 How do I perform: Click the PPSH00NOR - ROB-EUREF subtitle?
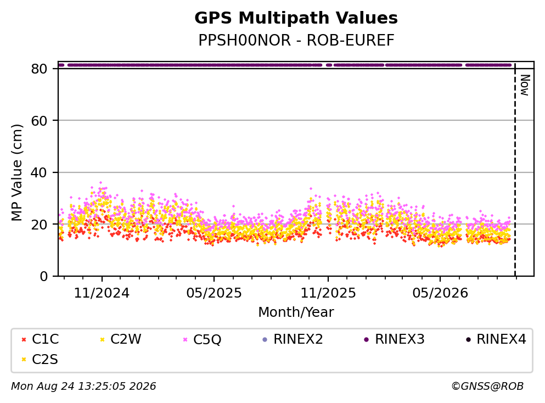[x=296, y=40]
